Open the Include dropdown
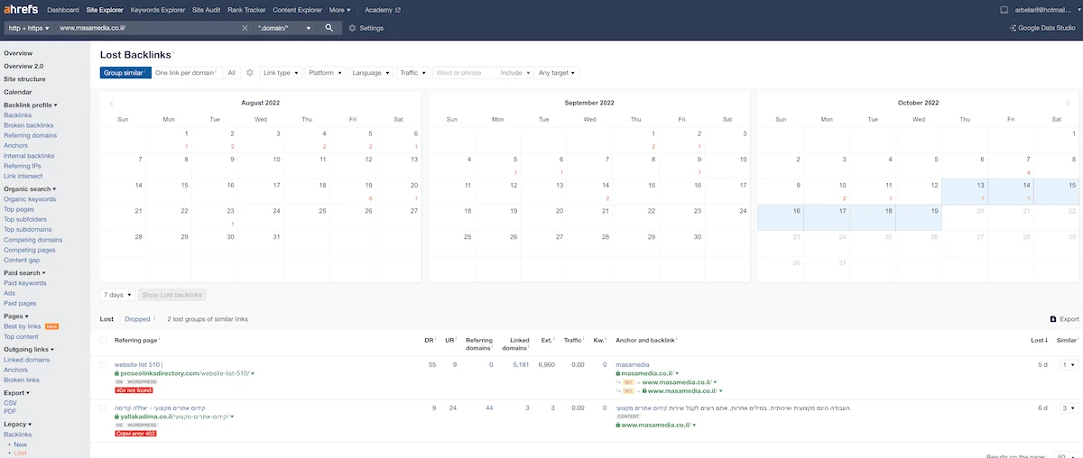The width and height of the screenshot is (1083, 458). tap(514, 72)
